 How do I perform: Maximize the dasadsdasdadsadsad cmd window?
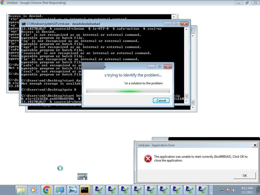176,24
